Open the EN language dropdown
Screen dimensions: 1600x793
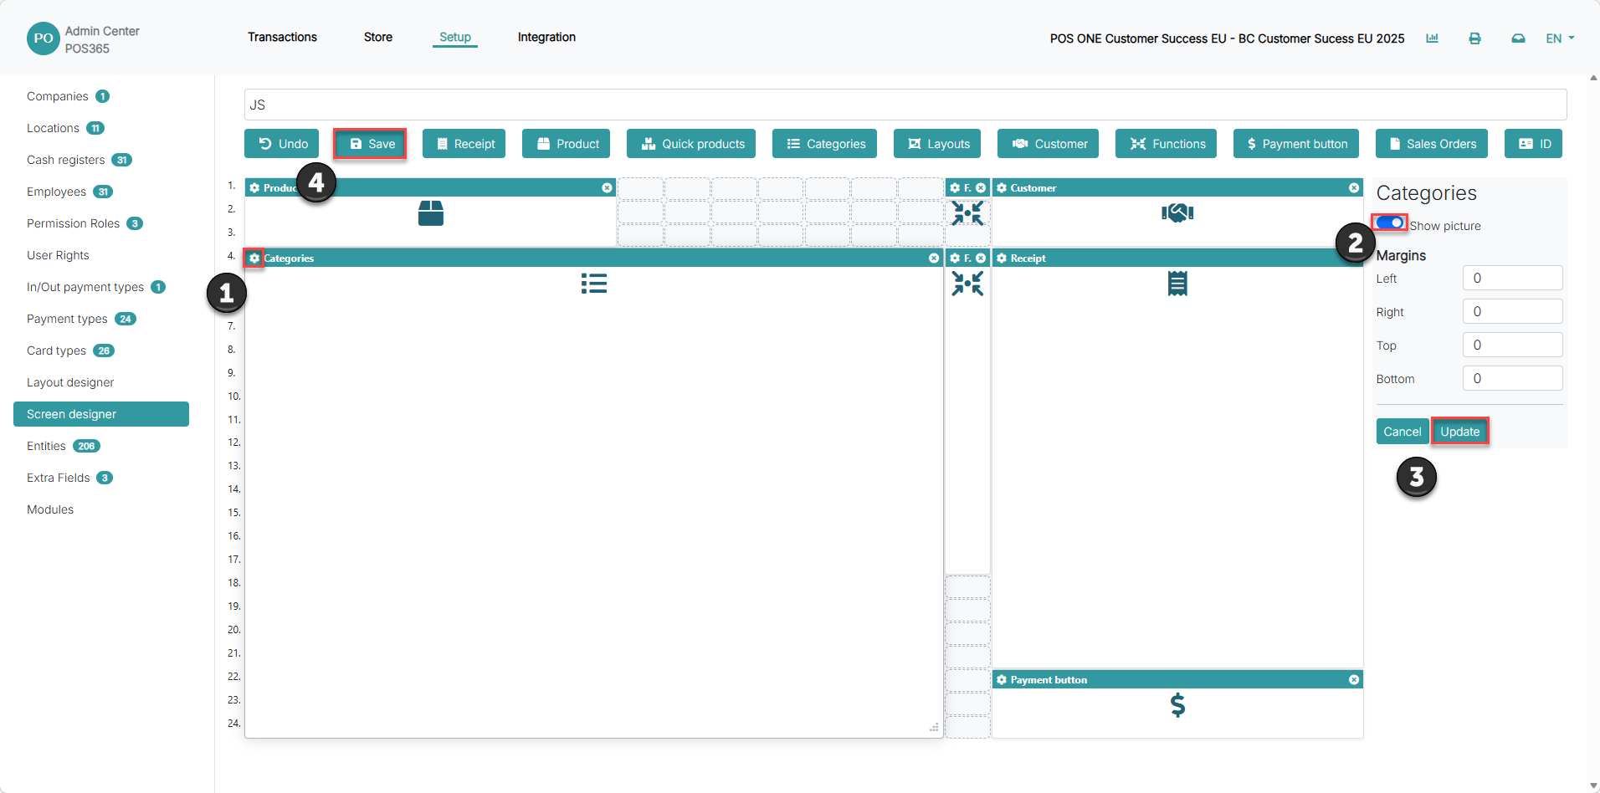(x=1560, y=38)
